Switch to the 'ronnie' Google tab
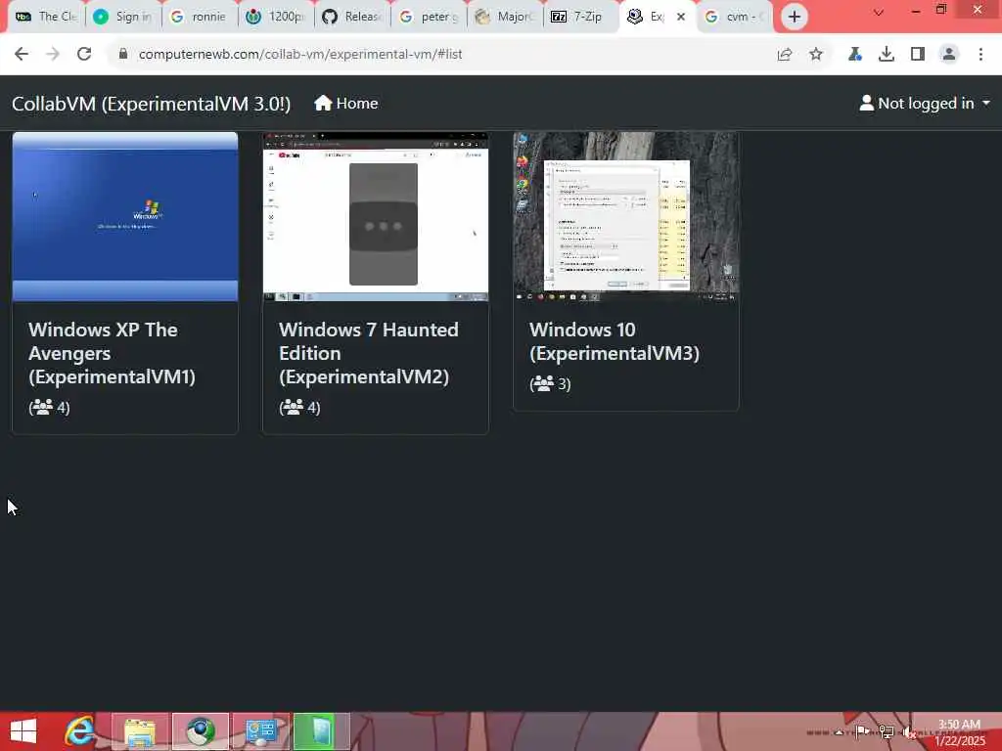Image resolution: width=1002 pixels, height=751 pixels. click(200, 18)
